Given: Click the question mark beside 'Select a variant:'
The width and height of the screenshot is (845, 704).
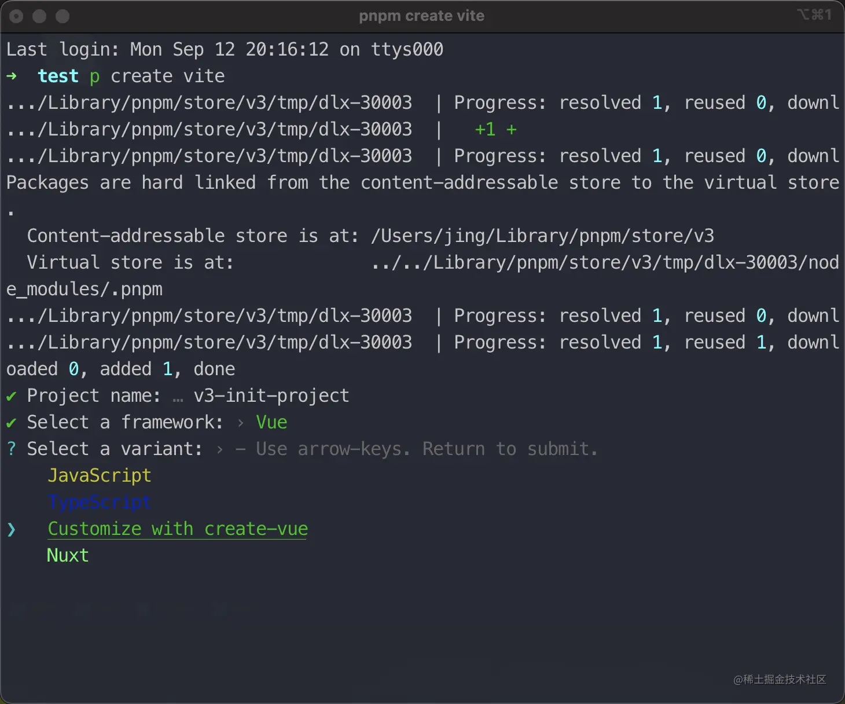Looking at the screenshot, I should pos(11,449).
